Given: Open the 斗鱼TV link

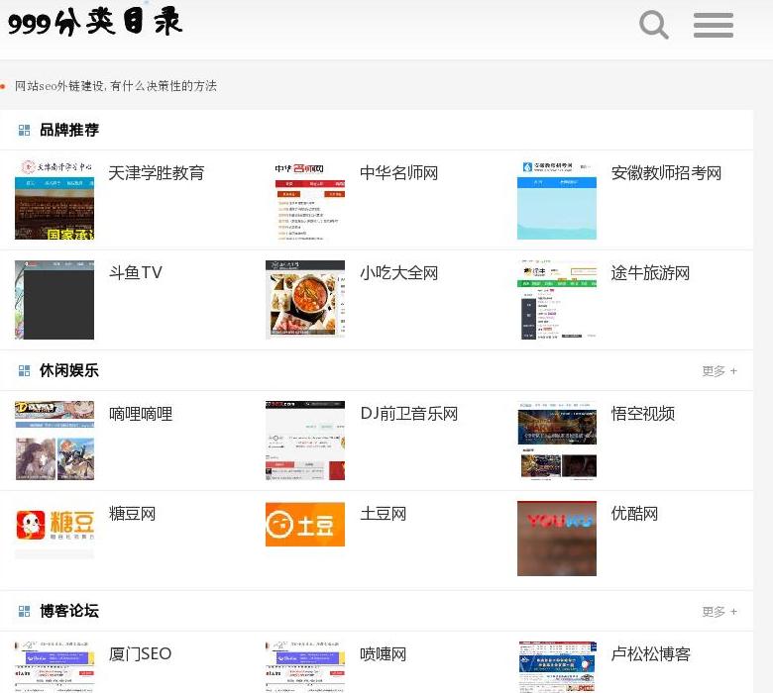Looking at the screenshot, I should click(136, 272).
